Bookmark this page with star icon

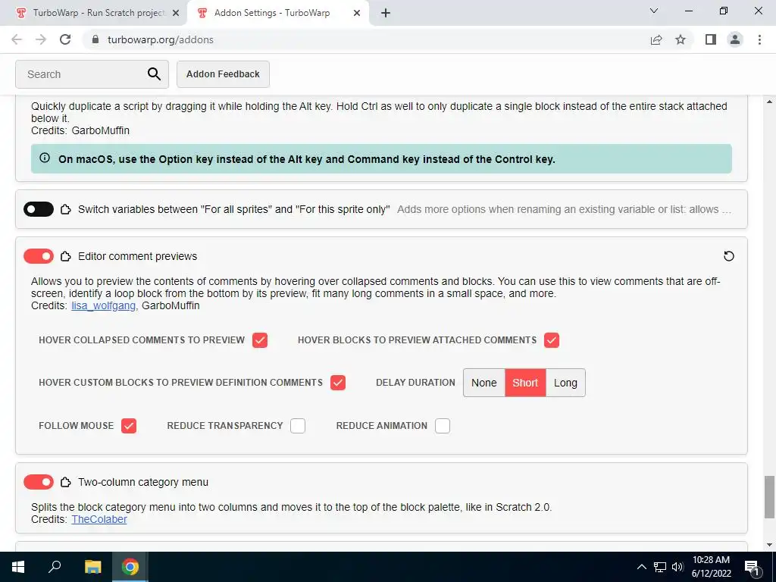681,39
